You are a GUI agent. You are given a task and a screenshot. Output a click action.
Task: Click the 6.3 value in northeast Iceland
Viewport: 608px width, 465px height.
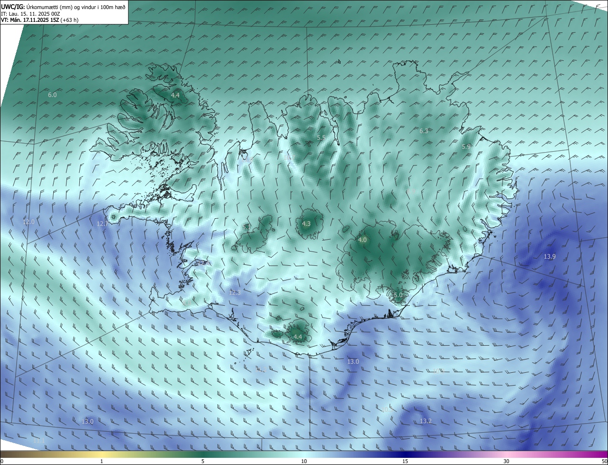coord(424,131)
